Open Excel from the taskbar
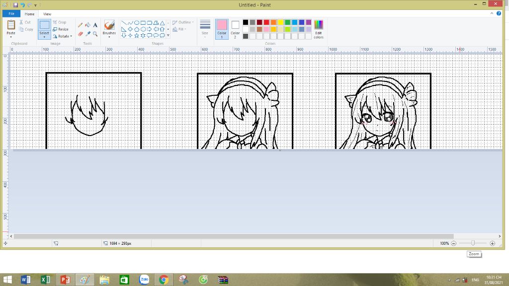This screenshot has width=509, height=286. pyautogui.click(x=45, y=280)
